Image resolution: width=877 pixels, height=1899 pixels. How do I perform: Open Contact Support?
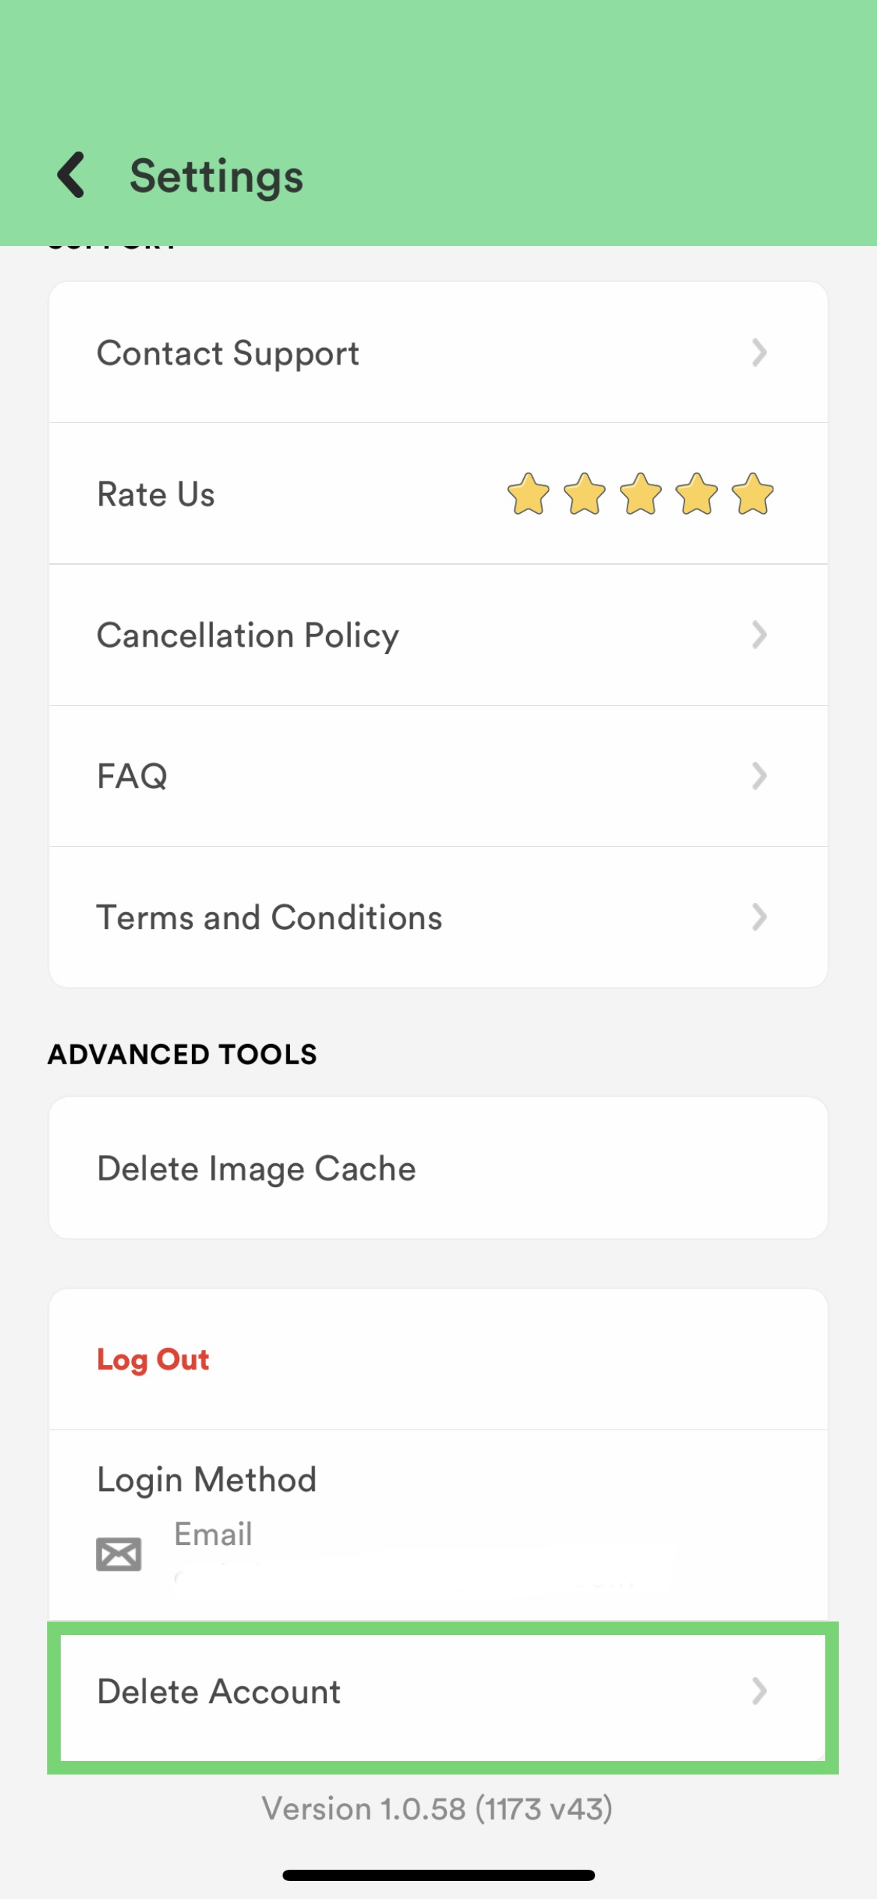pyautogui.click(x=438, y=352)
